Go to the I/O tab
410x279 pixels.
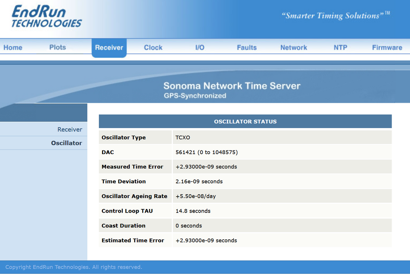(200, 48)
